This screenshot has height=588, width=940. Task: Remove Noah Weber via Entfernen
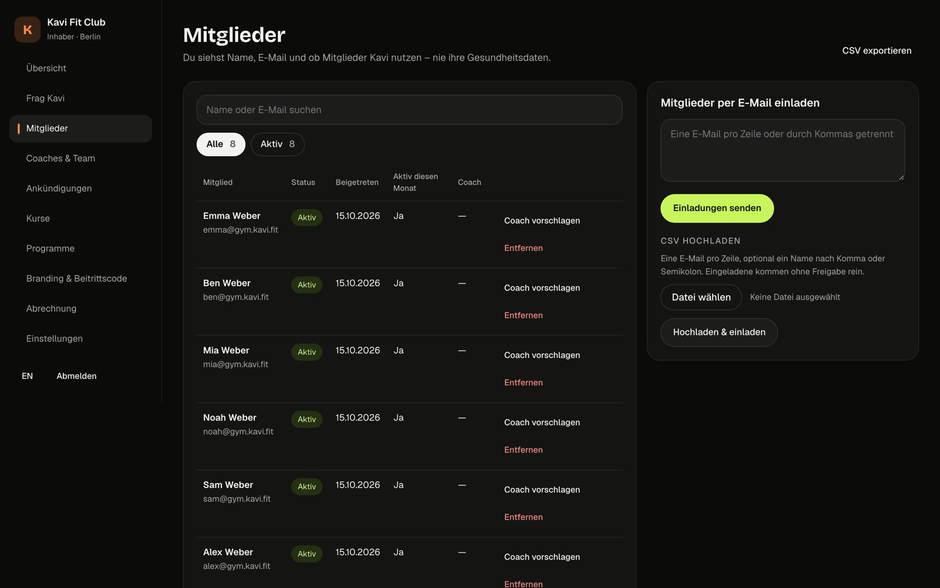[523, 450]
